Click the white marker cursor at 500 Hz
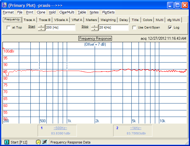The height and width of the screenshot is (146, 190). point(39,66)
